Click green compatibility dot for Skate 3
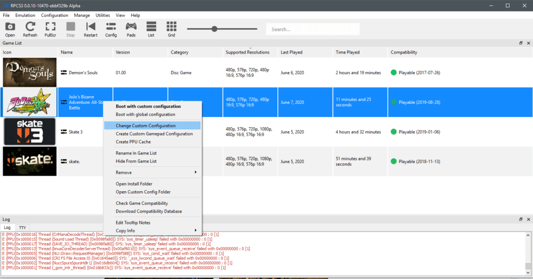 point(394,131)
